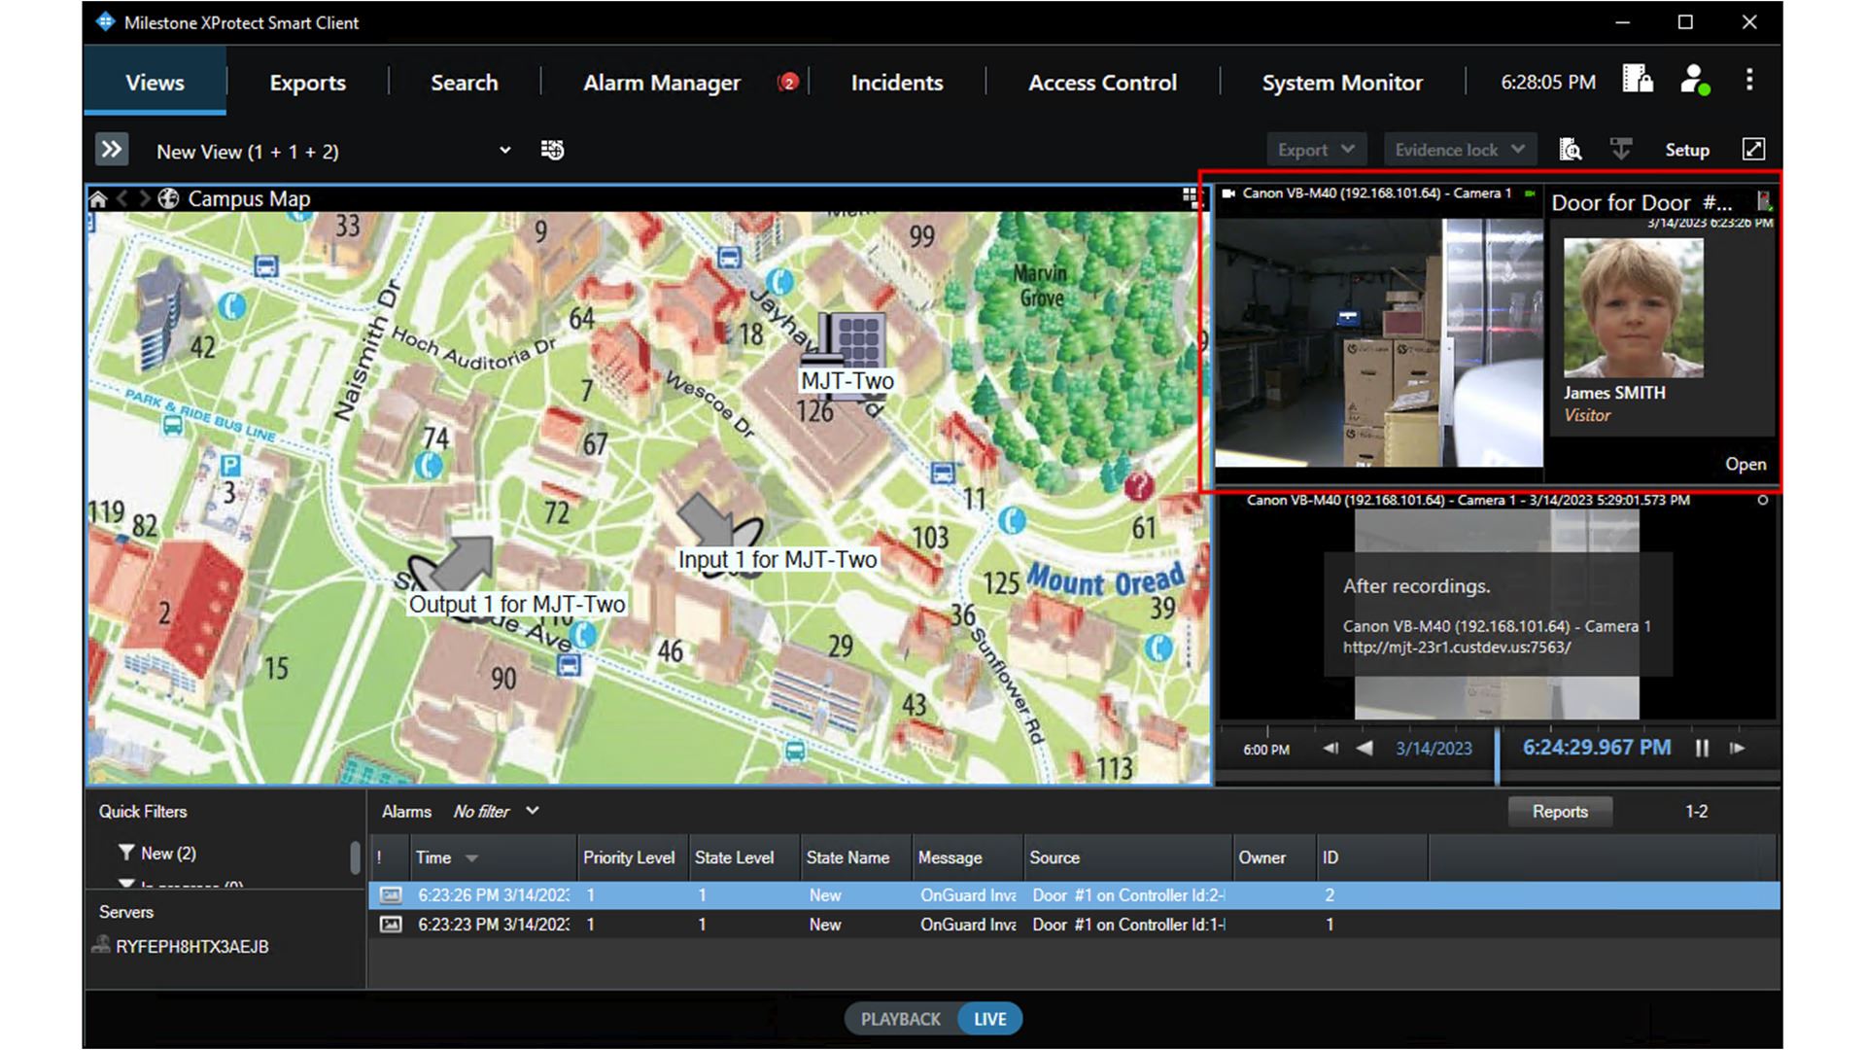Click the reload view icon
Image resolution: width=1866 pixels, height=1050 pixels.
tap(552, 150)
